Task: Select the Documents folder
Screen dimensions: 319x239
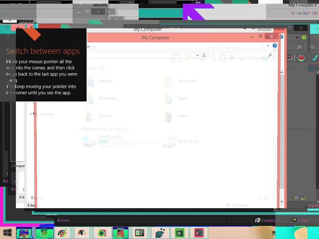Action: click(181, 81)
